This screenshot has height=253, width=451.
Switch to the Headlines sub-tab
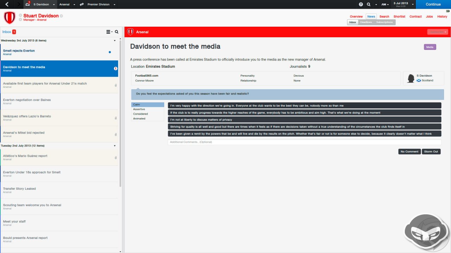366,22
